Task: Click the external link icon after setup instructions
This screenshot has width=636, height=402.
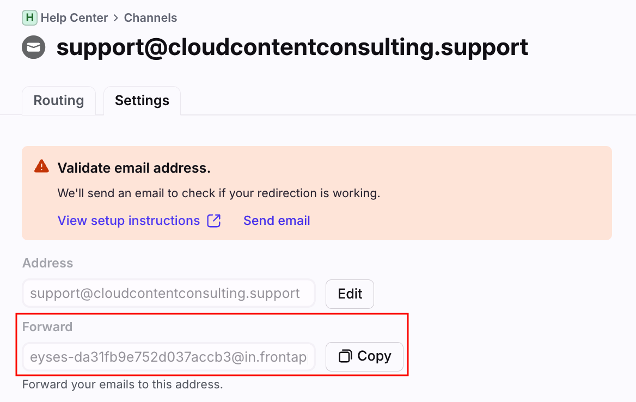Action: click(x=214, y=221)
